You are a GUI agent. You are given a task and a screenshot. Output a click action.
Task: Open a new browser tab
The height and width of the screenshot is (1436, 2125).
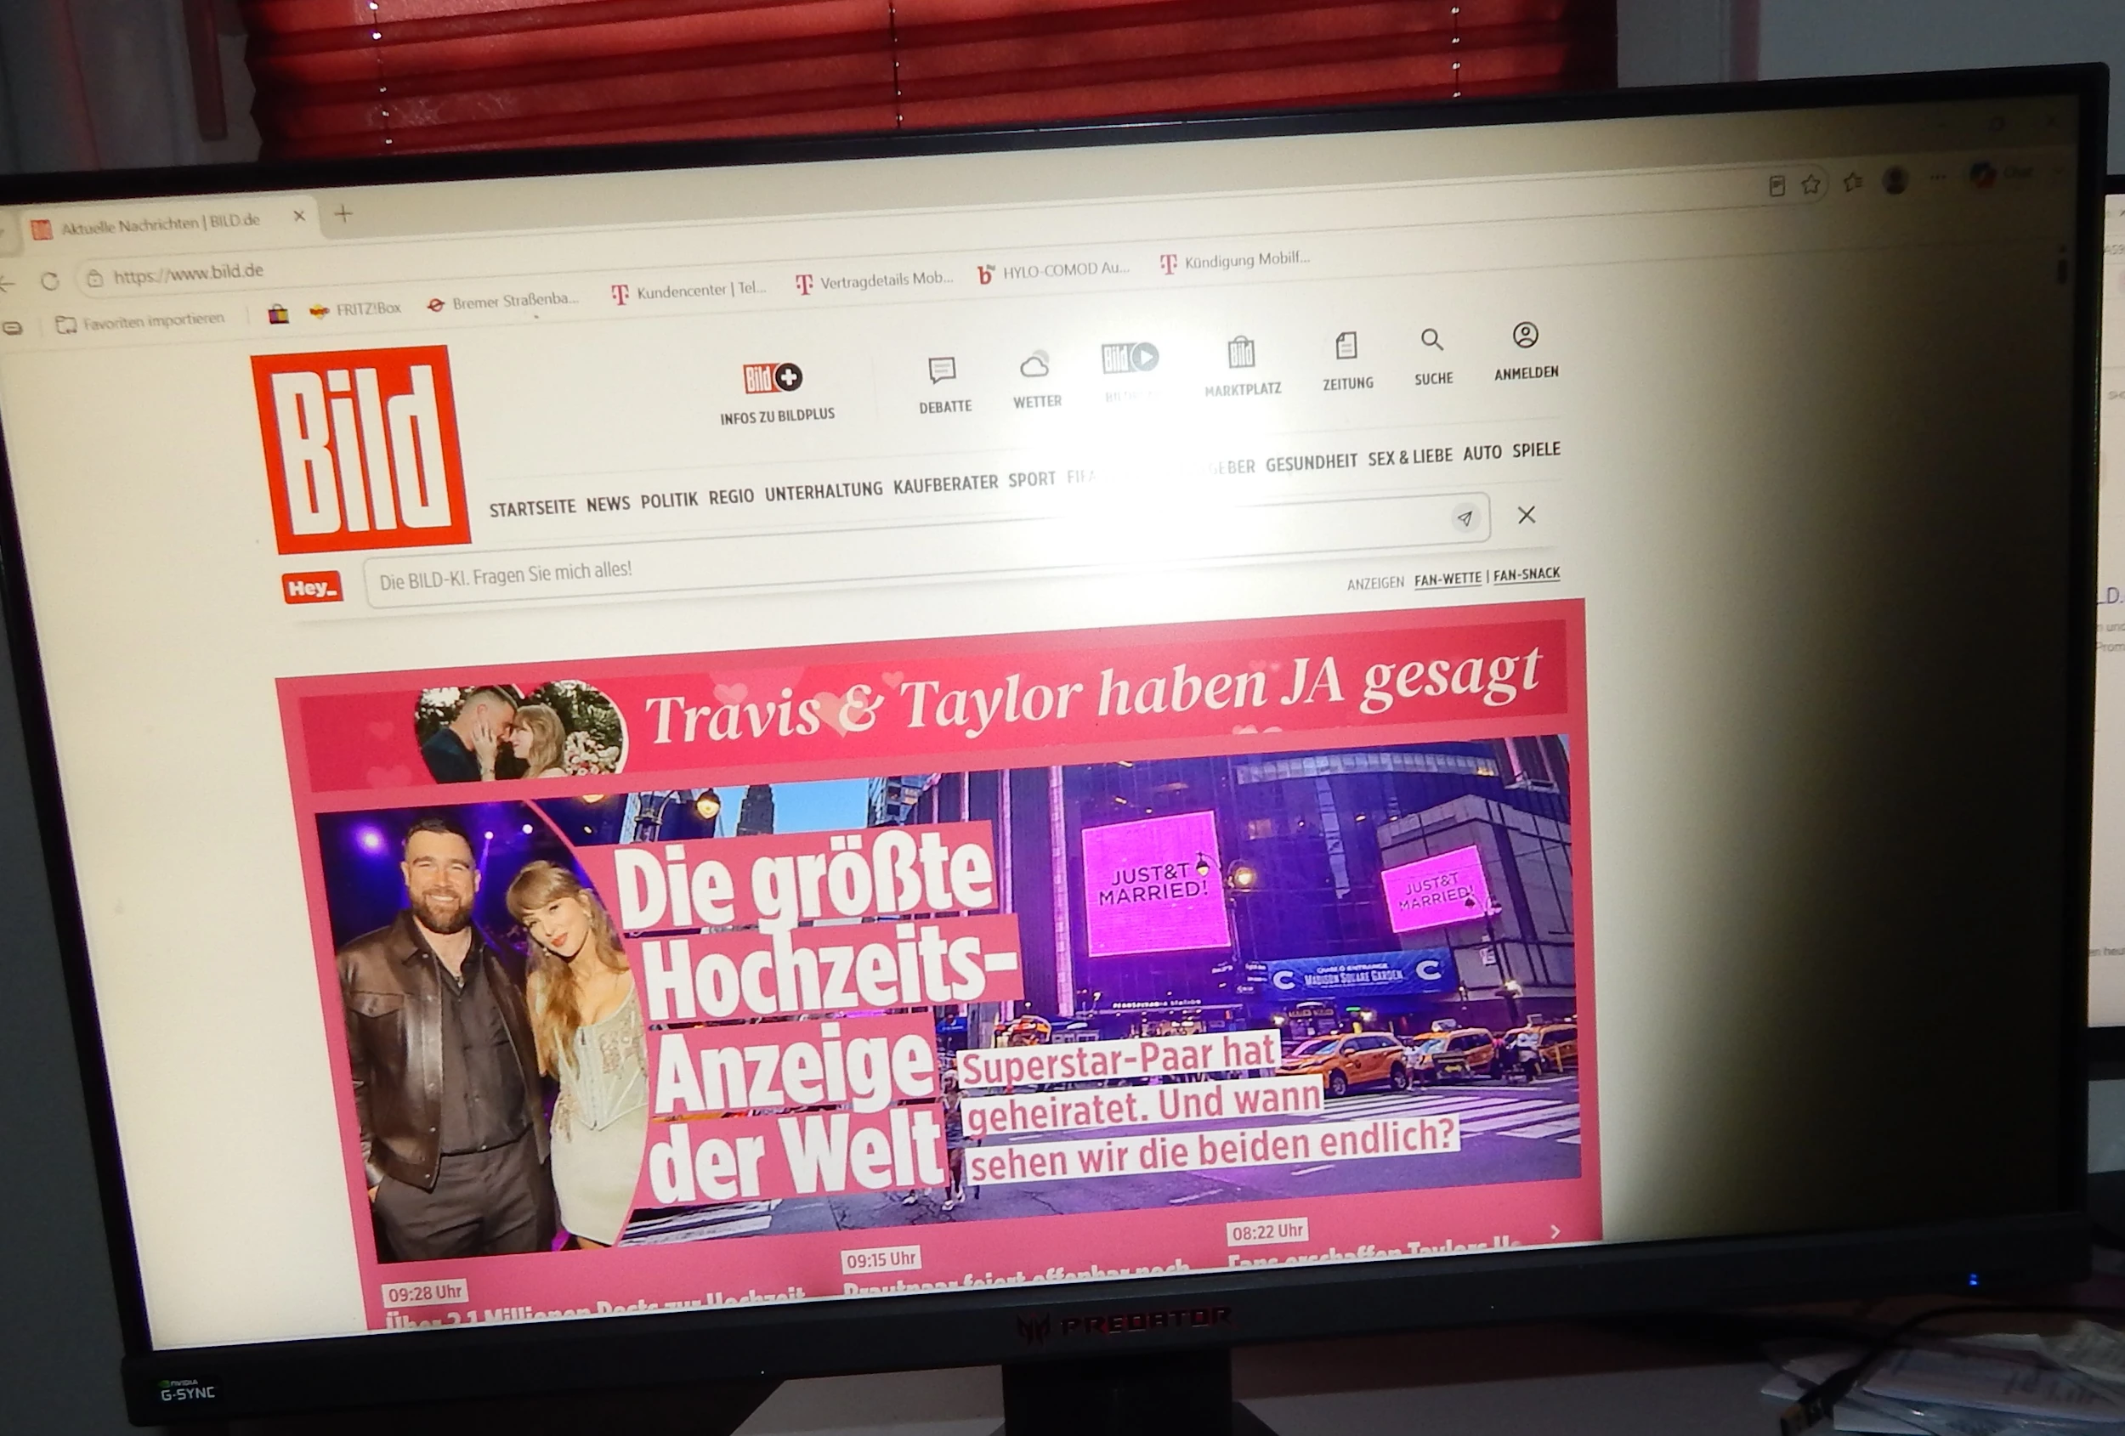tap(343, 214)
